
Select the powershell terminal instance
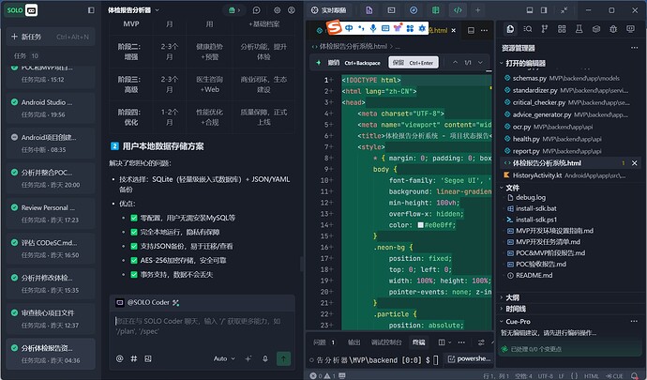pos(470,359)
